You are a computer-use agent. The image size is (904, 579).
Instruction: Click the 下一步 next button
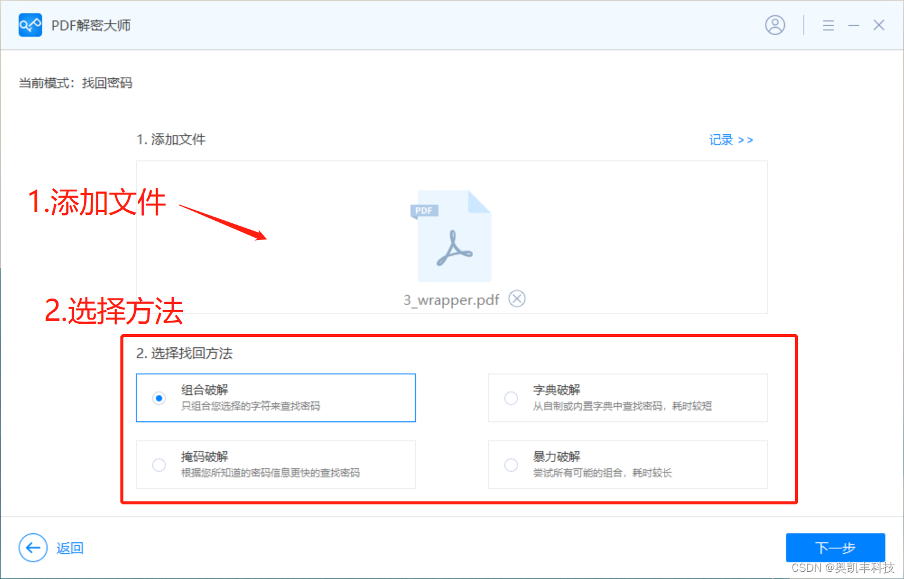(835, 548)
